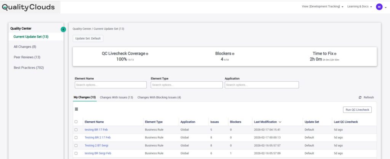Click the Blockers info icon
Screen dimensions: 390x159
click(233, 54)
